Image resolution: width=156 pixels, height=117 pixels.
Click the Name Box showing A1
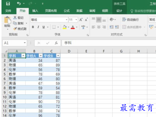click(x=15, y=43)
